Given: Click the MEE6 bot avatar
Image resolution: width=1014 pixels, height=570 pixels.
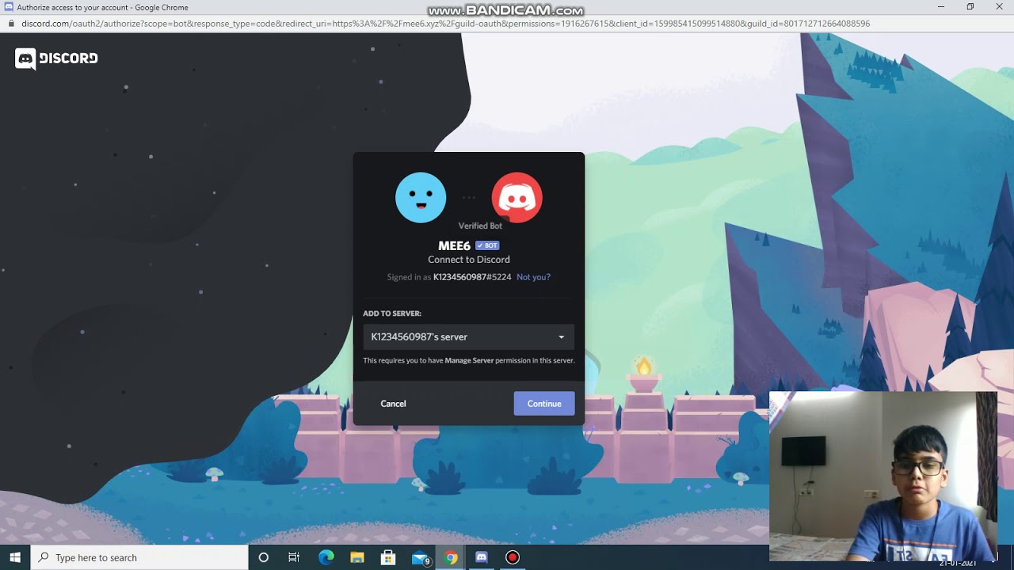Looking at the screenshot, I should (421, 198).
